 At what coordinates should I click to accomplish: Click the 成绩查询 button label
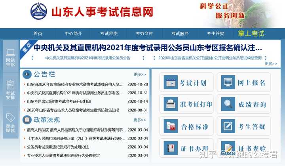(x=252, y=105)
